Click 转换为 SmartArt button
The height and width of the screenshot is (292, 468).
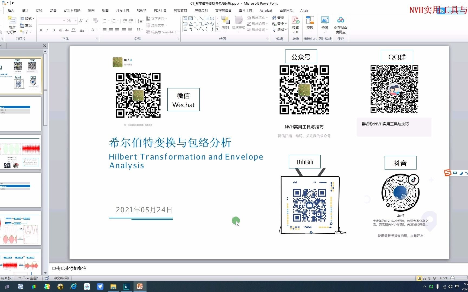pyautogui.click(x=162, y=32)
